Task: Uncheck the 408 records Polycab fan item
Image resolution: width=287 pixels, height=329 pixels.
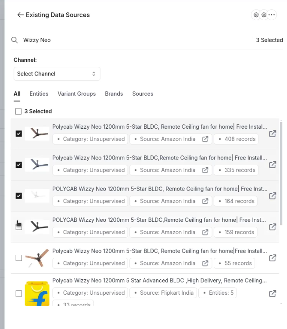Action: (19, 134)
